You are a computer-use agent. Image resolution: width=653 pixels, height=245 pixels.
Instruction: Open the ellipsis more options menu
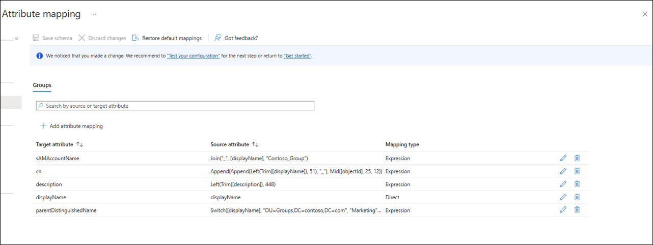click(94, 14)
